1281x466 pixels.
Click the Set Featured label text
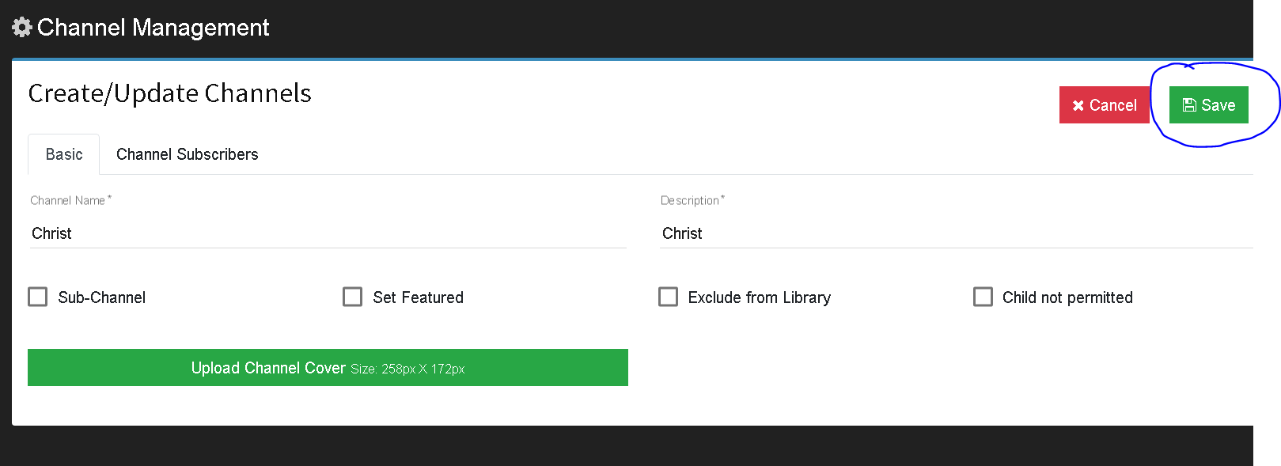(419, 297)
